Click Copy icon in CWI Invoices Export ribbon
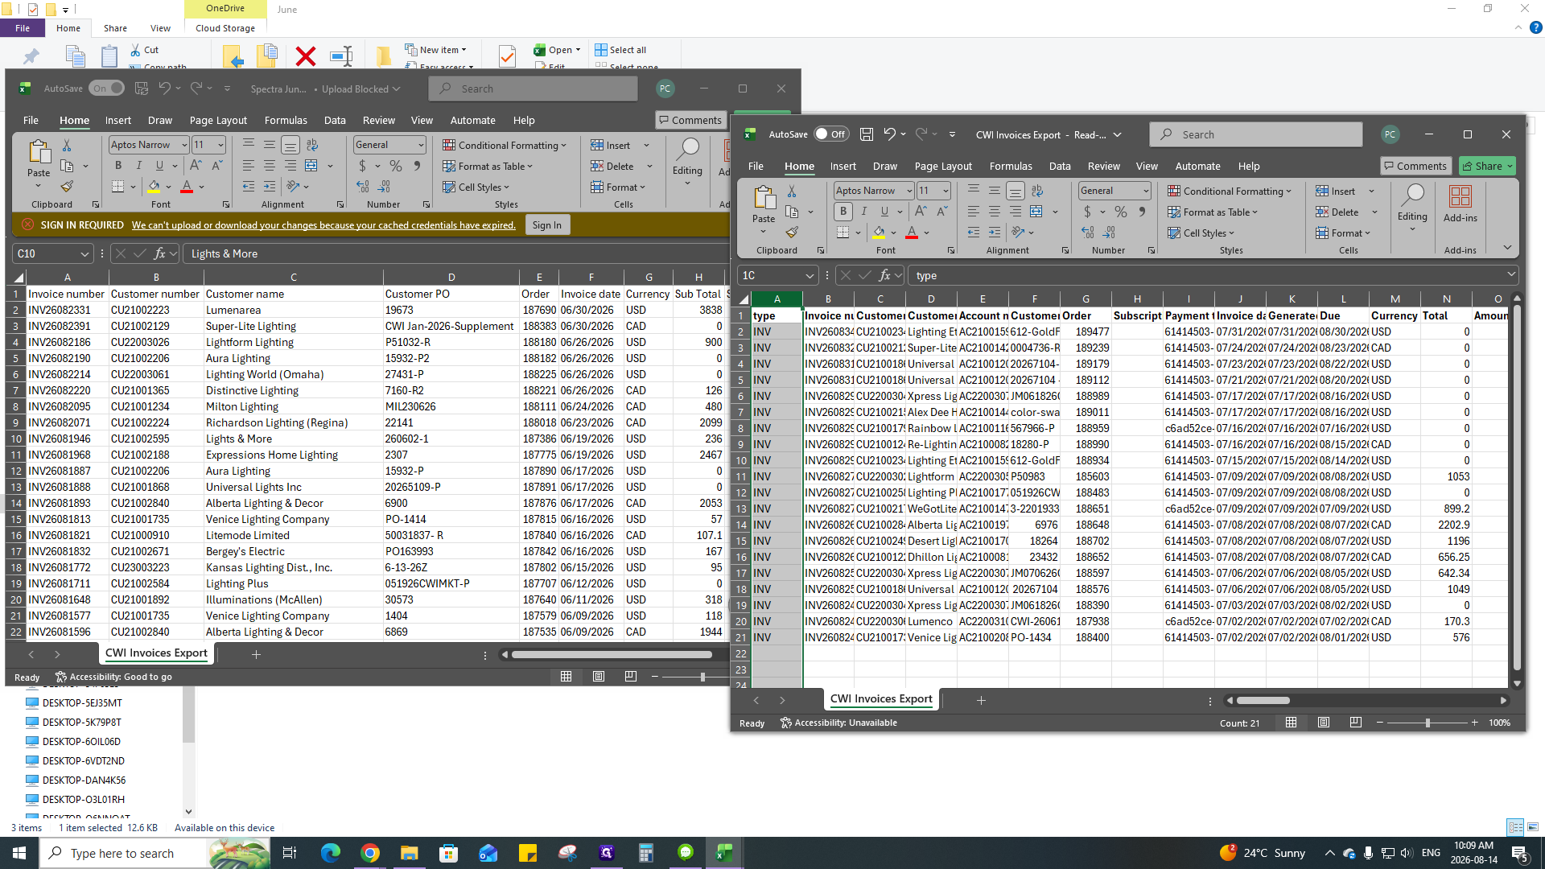The image size is (1545, 869). click(x=792, y=212)
